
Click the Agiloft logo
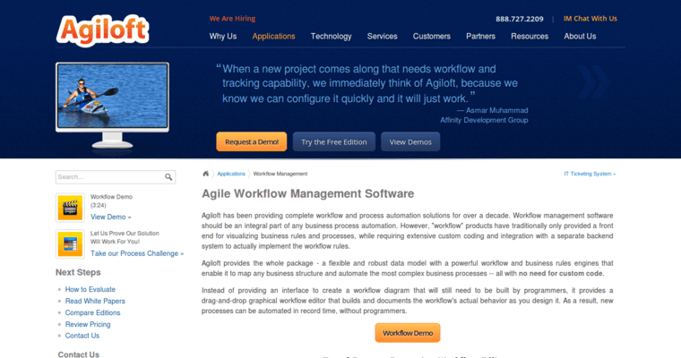coord(101,30)
